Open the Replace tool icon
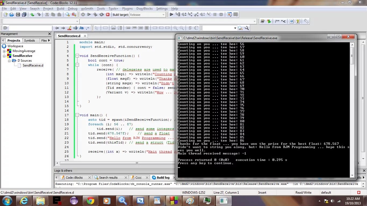 point(74,14)
